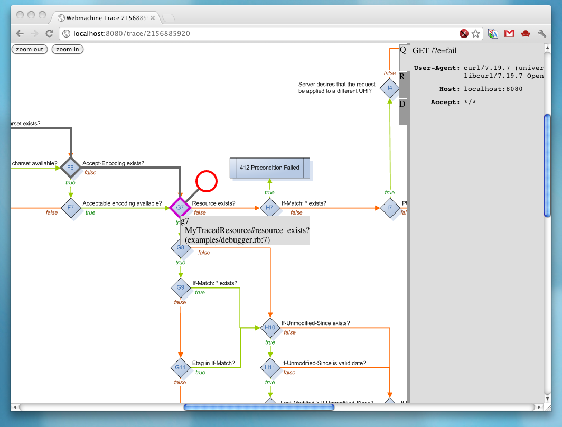
Task: Click the browser forward arrow
Action: pyautogui.click(x=35, y=34)
